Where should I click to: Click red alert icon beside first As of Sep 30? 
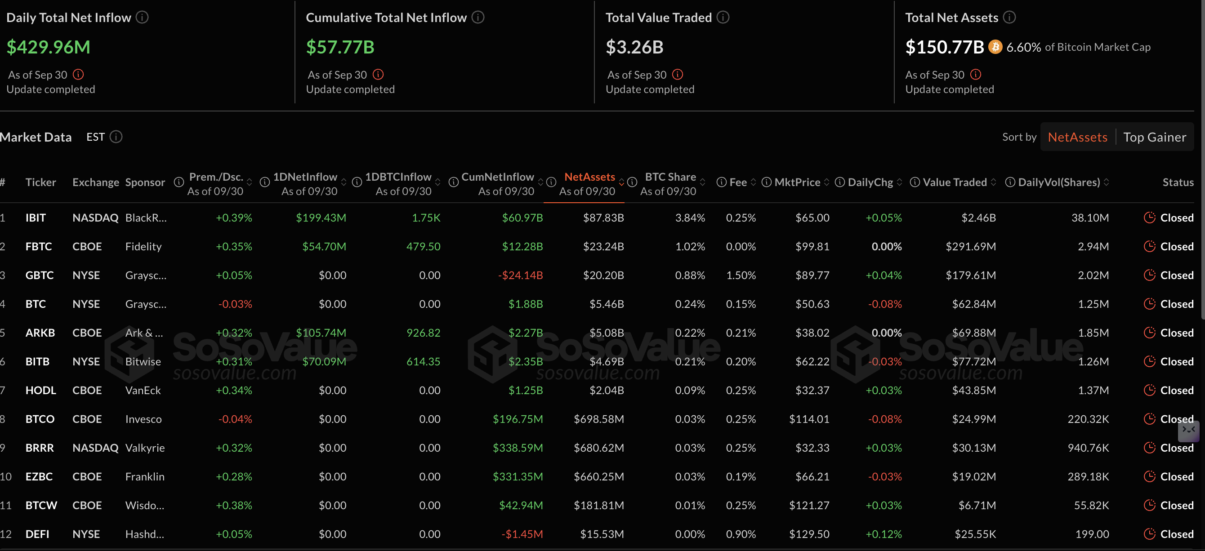79,74
